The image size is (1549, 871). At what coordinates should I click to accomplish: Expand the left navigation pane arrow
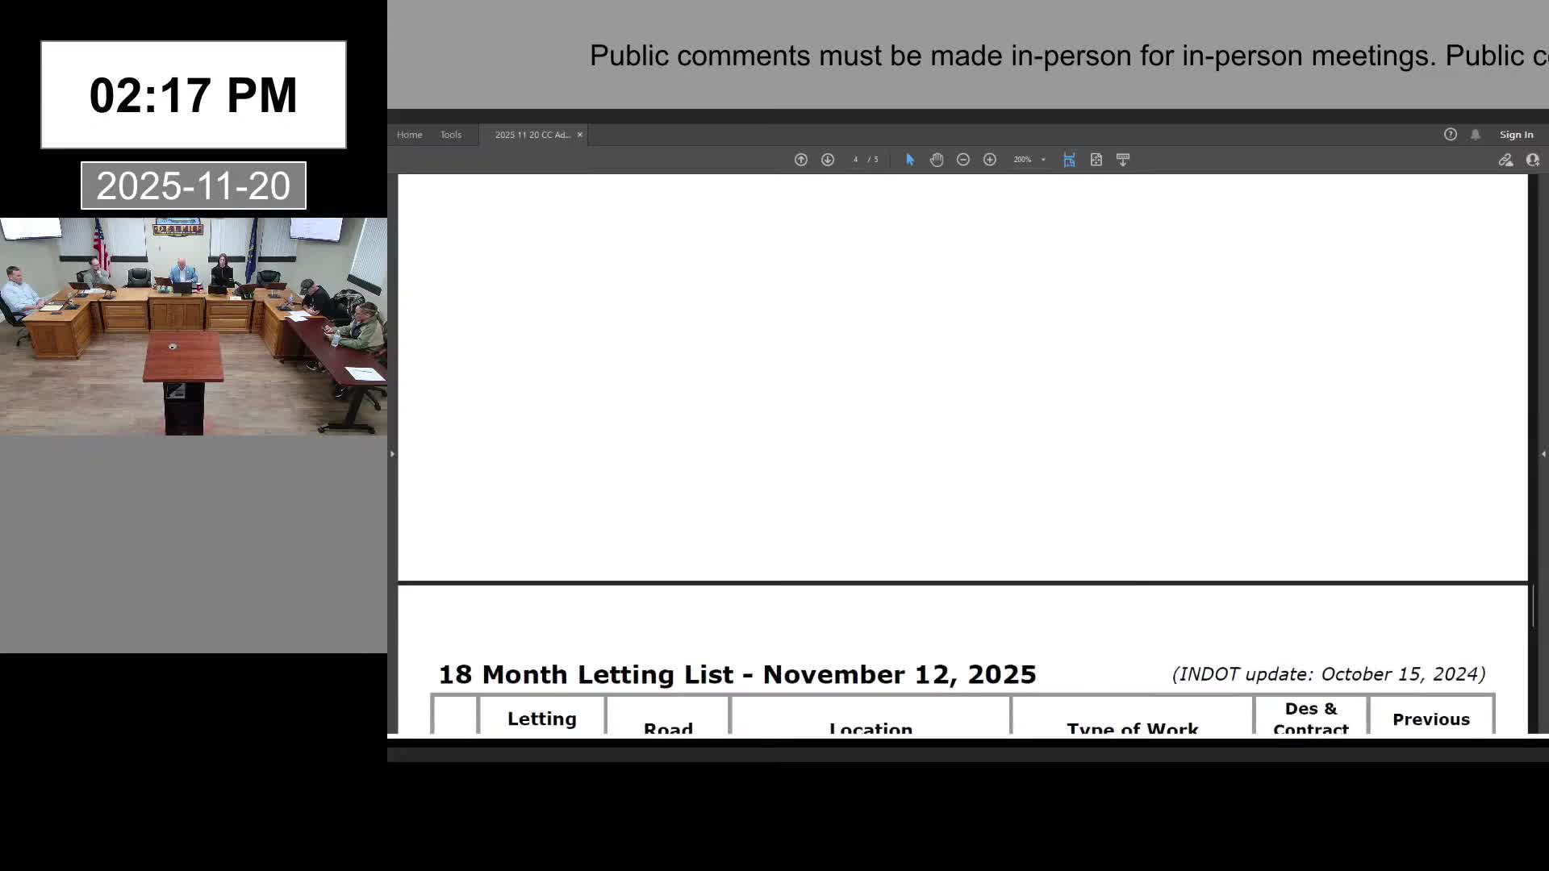coord(392,454)
